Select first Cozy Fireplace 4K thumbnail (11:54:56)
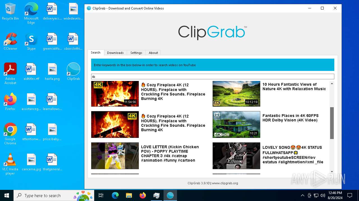The height and width of the screenshot is (201, 359). pyautogui.click(x=115, y=94)
